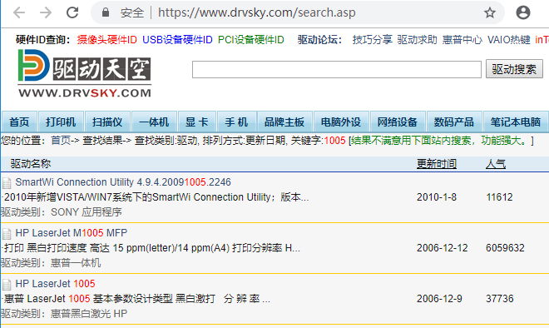The image size is (549, 328).
Task: Bookmark this page with the star icon
Action: 490,13
